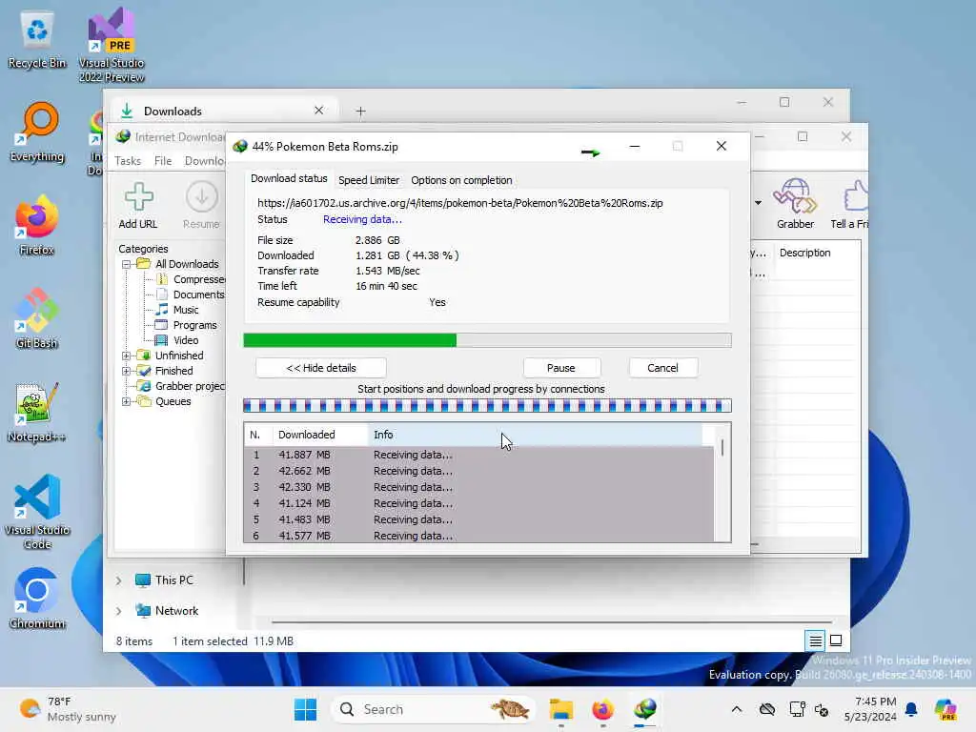976x732 pixels.
Task: Expand Network in Explorer navigation pane
Action: coord(119,611)
